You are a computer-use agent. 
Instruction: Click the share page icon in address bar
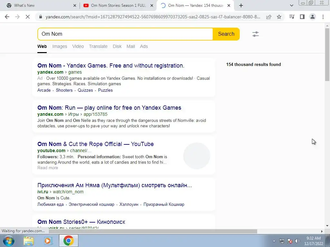269,17
